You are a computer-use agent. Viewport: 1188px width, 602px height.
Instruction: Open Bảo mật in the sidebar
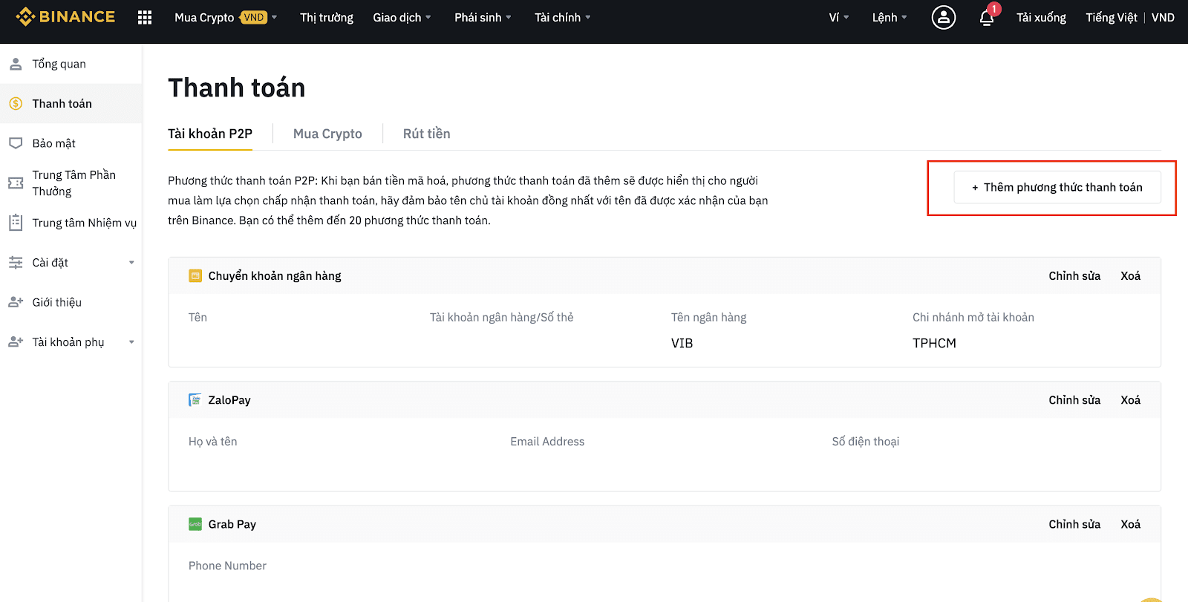pyautogui.click(x=71, y=143)
